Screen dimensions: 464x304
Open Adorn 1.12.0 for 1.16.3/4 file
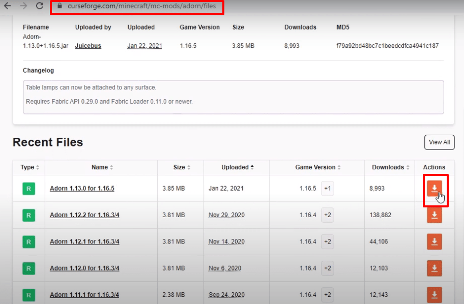coord(84,268)
